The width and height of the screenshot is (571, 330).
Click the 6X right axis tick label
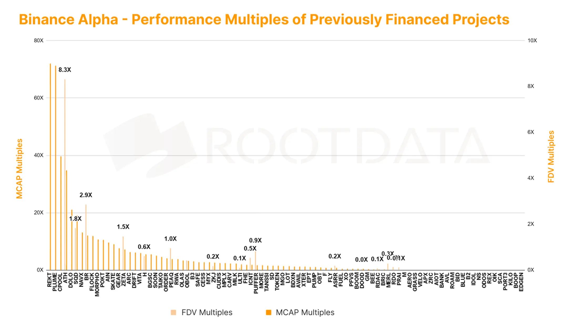pos(531,132)
